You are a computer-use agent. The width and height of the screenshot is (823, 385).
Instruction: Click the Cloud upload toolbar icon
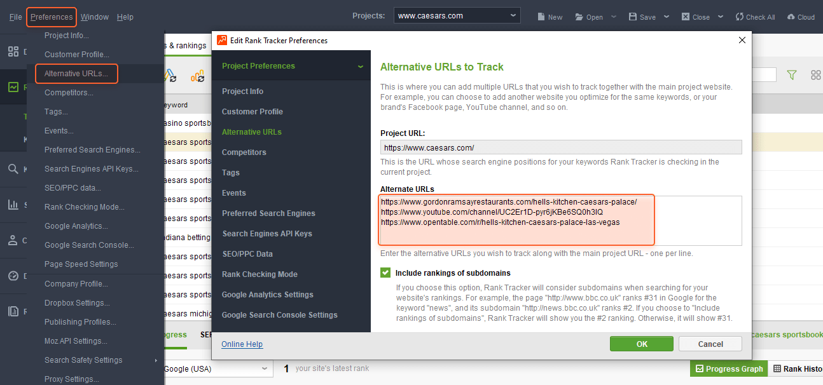(x=791, y=17)
